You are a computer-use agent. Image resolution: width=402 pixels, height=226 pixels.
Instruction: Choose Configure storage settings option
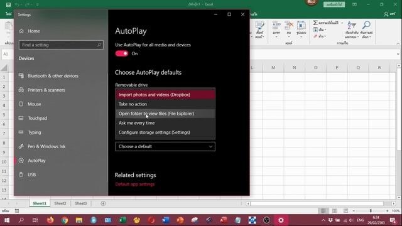tap(165, 132)
